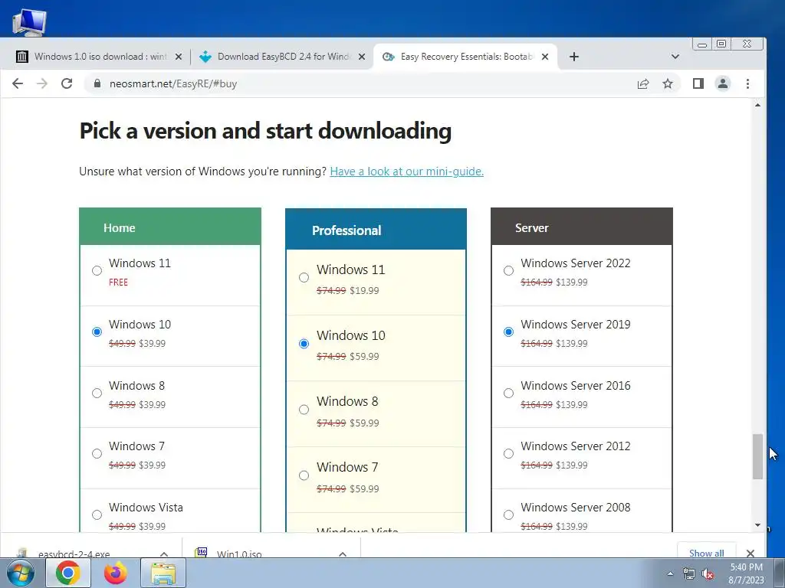Expand Win1.0.iso download options
785x588 pixels.
[343, 554]
